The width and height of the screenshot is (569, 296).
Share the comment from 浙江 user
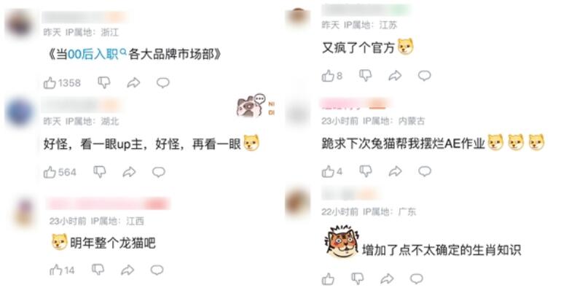tap(133, 83)
